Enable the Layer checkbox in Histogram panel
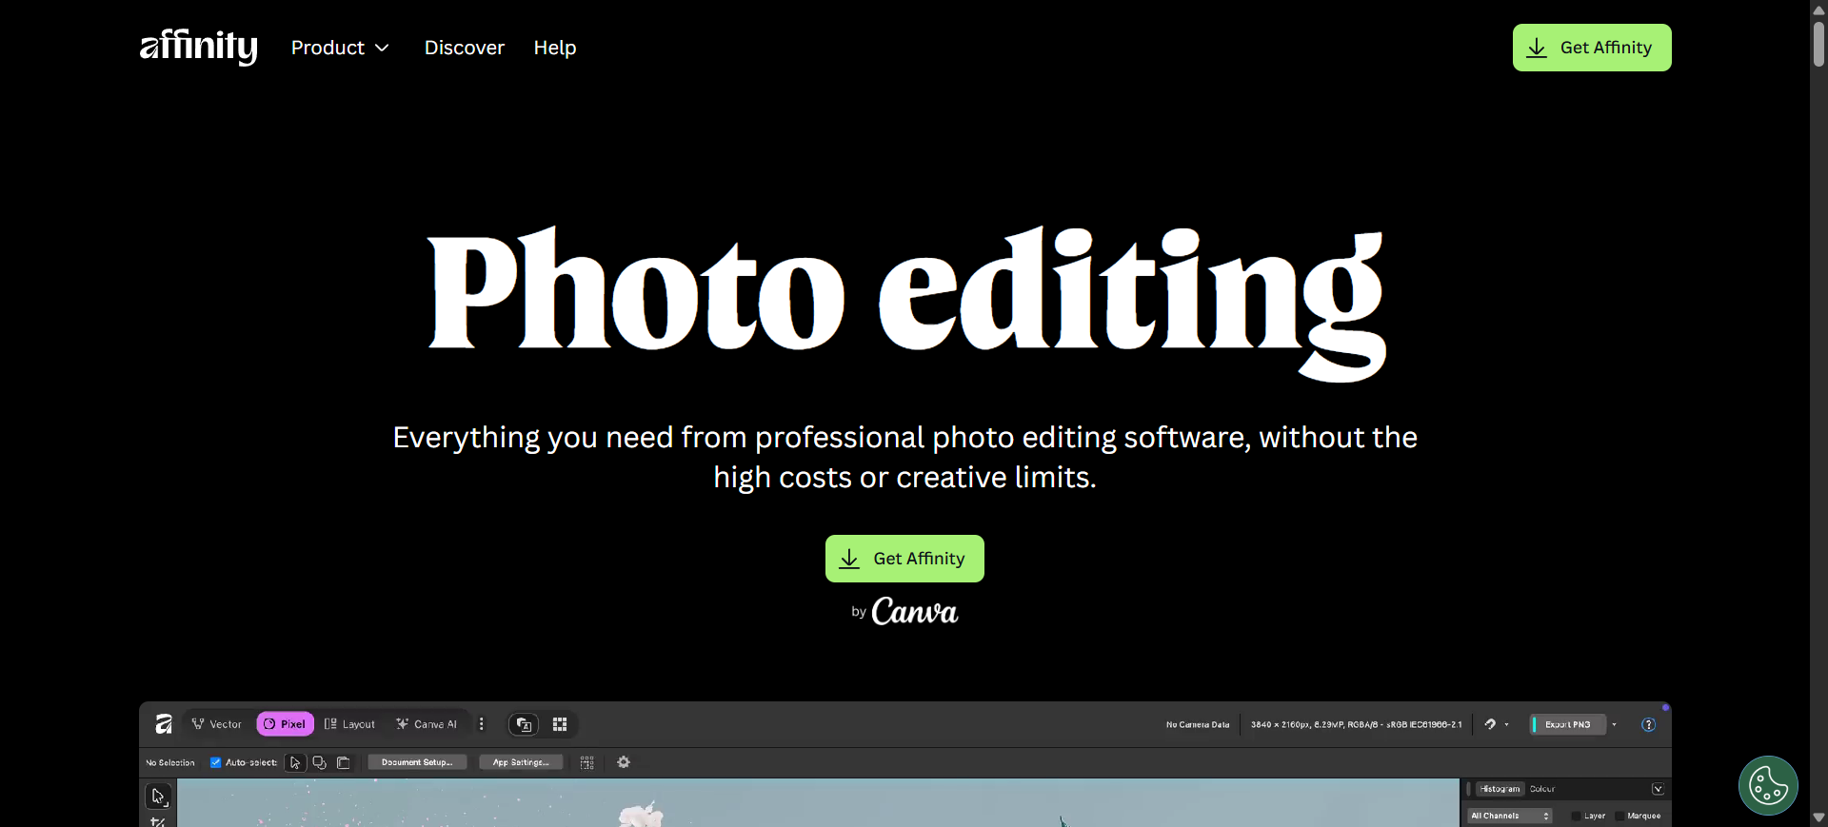The height and width of the screenshot is (827, 1828). 1576,816
